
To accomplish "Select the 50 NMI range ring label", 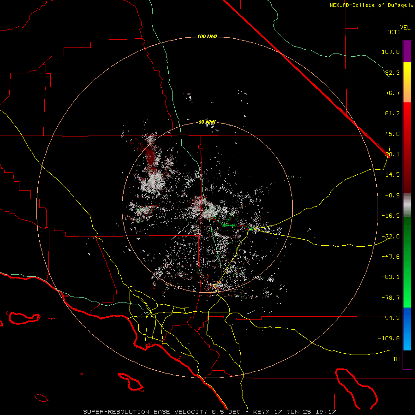I will 207,122.
